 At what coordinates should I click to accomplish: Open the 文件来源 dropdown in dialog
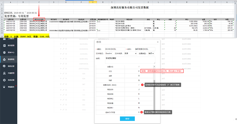click(x=130, y=53)
